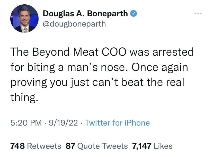View the 748 Retweets list

[x=35, y=146]
